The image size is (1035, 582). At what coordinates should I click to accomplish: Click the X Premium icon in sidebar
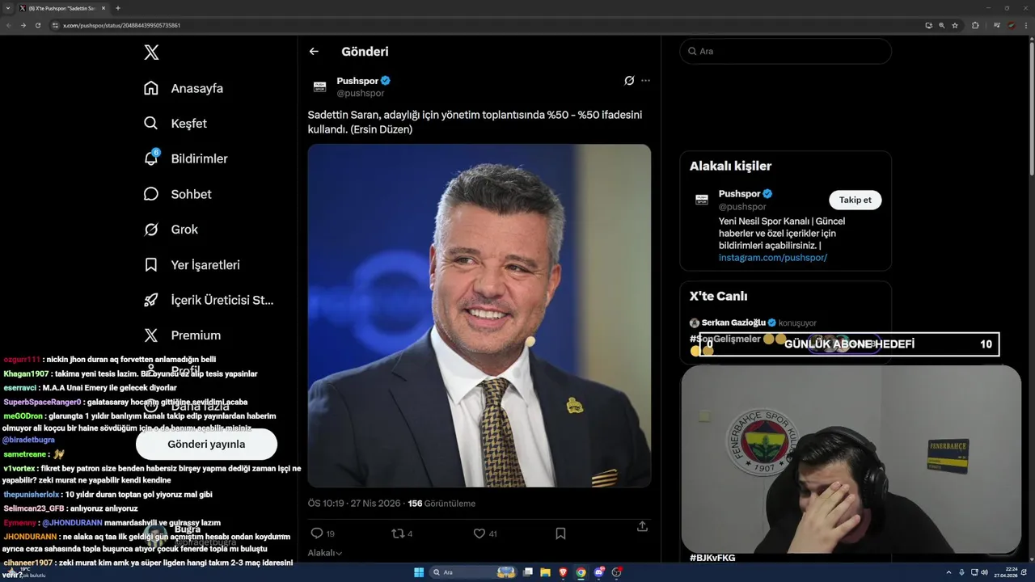click(151, 335)
